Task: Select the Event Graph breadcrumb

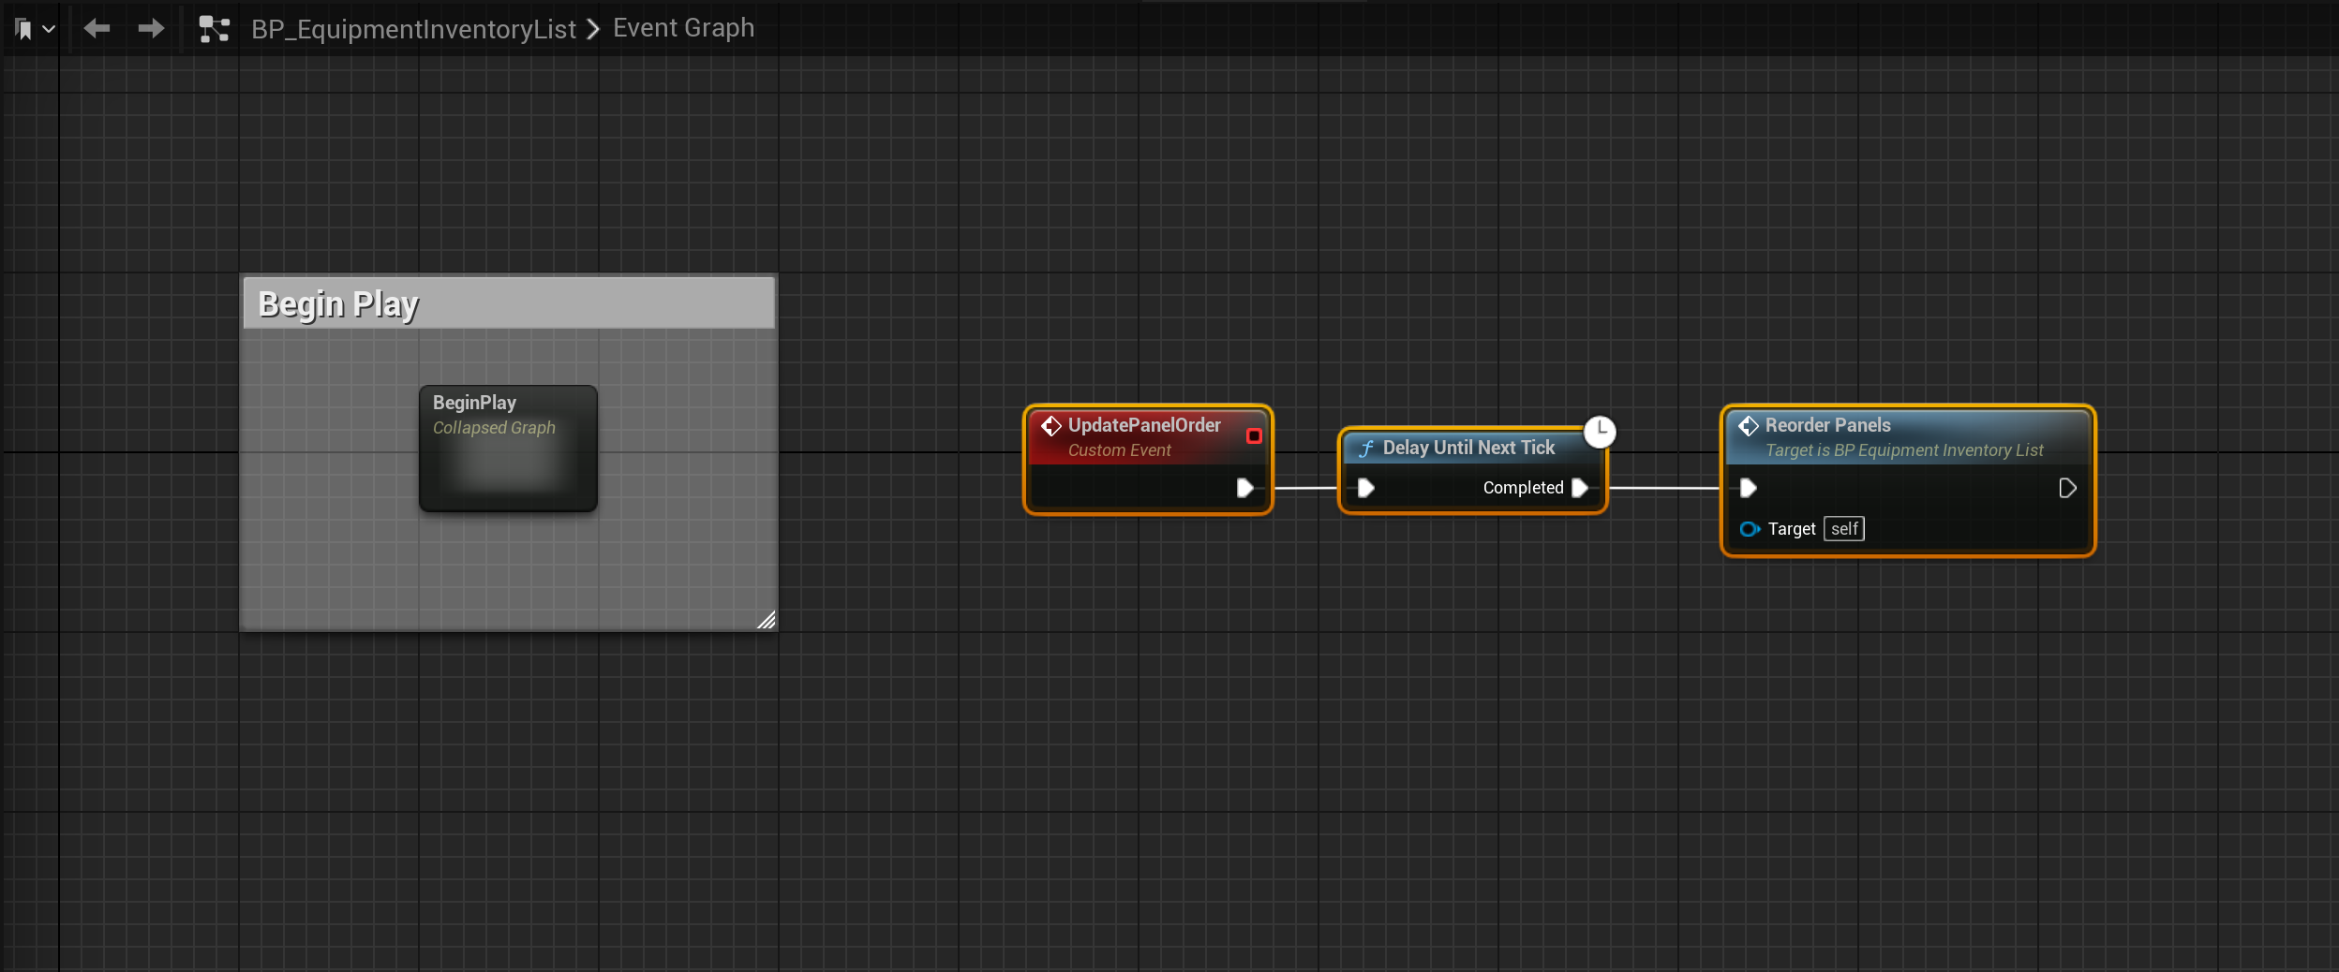Action: pos(683,28)
